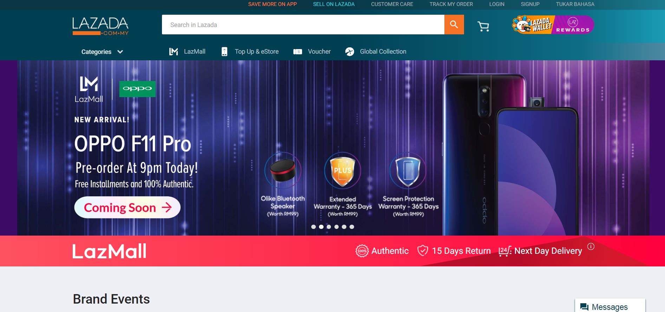Open the Laz Rewards badge
This screenshot has width=665, height=312.
573,25
